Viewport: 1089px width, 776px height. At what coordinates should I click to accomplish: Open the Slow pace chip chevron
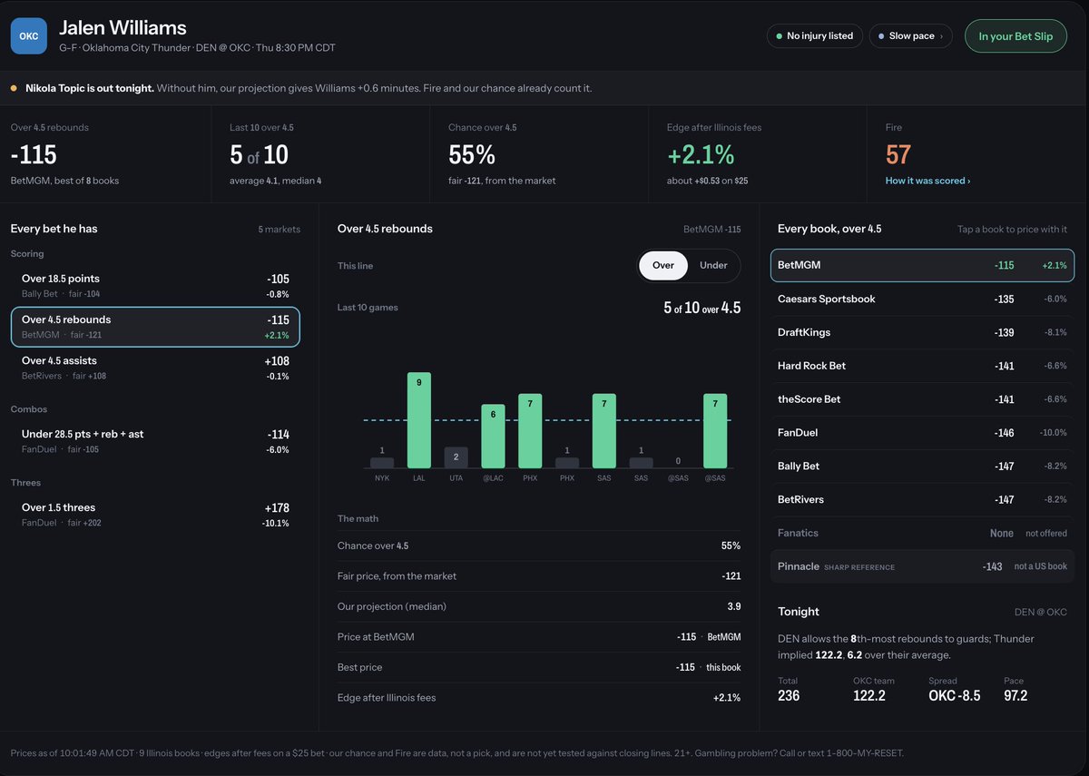940,36
